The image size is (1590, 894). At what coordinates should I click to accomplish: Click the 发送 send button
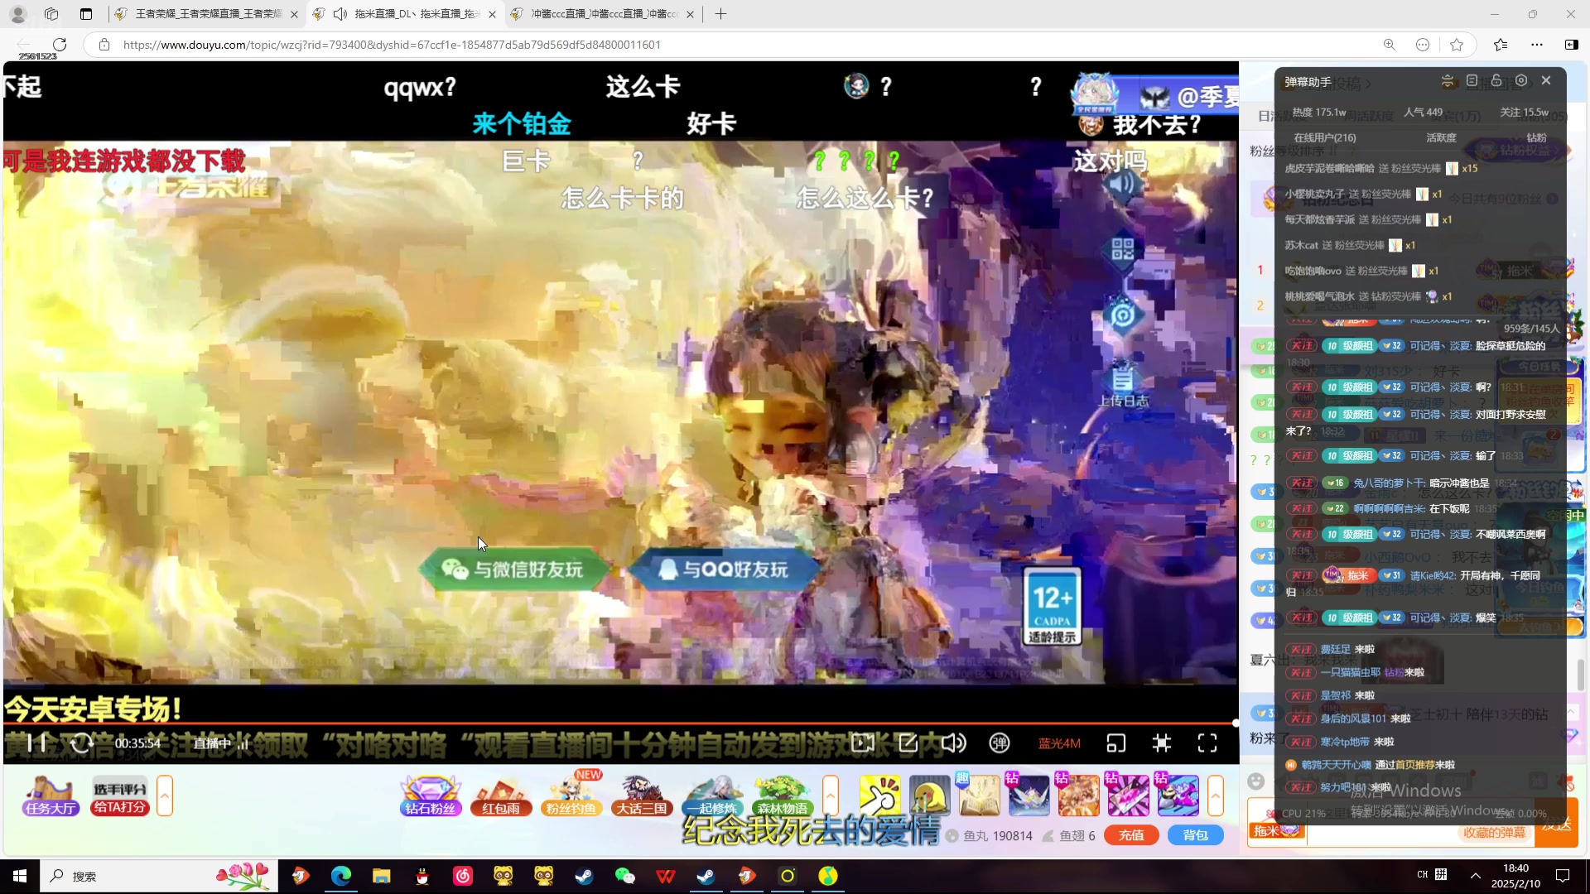click(x=1557, y=823)
